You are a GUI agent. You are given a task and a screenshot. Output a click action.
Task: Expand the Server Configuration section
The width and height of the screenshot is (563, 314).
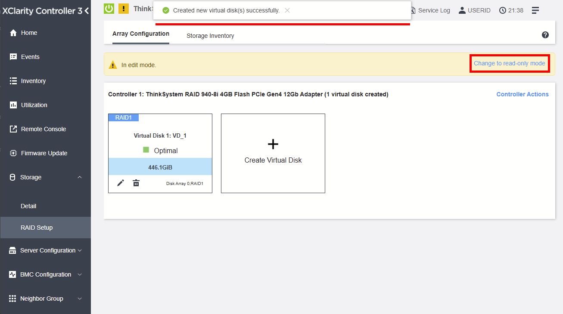[45, 250]
